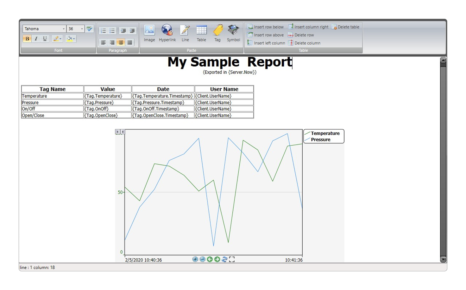Toggle Italic formatting
Viewport: 466px width, 290px height.
click(36, 39)
